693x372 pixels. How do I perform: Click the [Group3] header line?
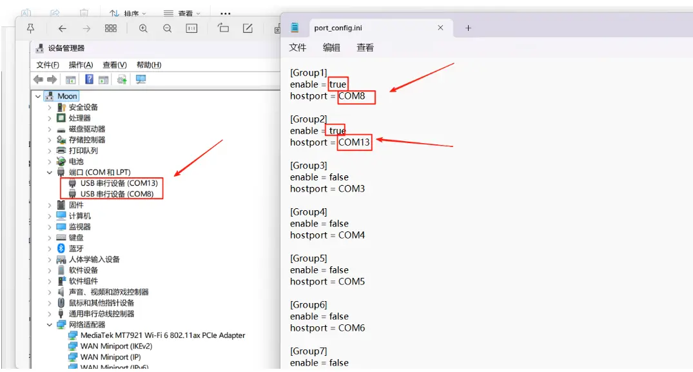pyautogui.click(x=309, y=165)
